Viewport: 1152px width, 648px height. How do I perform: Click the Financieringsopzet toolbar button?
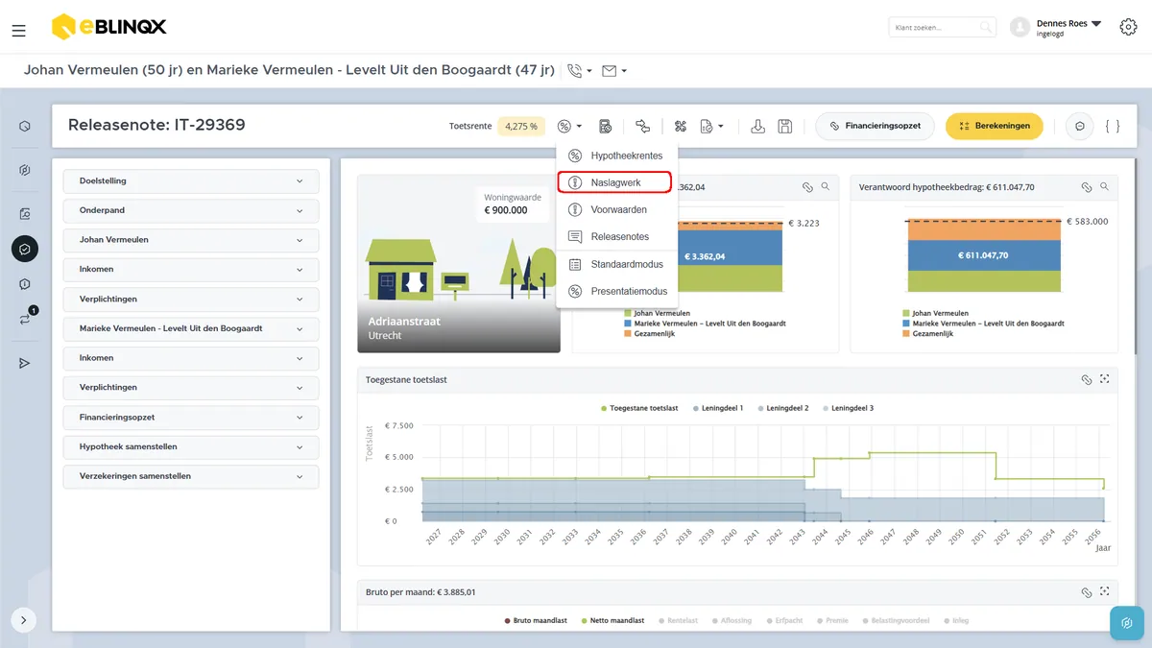tap(875, 126)
